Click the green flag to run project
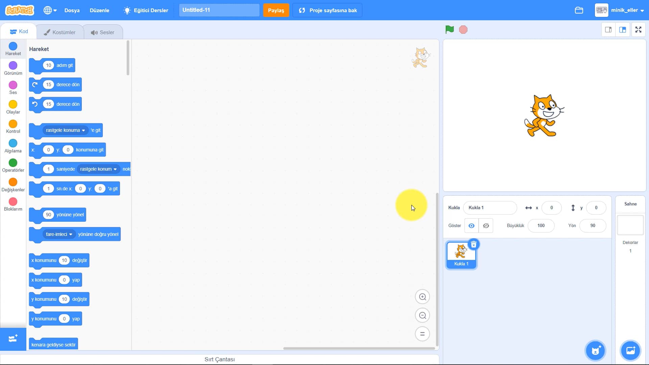This screenshot has height=365, width=649. click(449, 30)
